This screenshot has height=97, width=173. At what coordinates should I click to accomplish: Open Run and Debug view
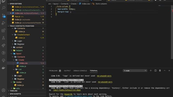(x=4, y=23)
